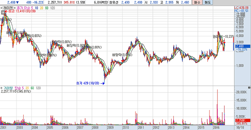This screenshot has height=130, width=251.
Task: Pick the green 60 in 거래량 legend
Action: 32,88
